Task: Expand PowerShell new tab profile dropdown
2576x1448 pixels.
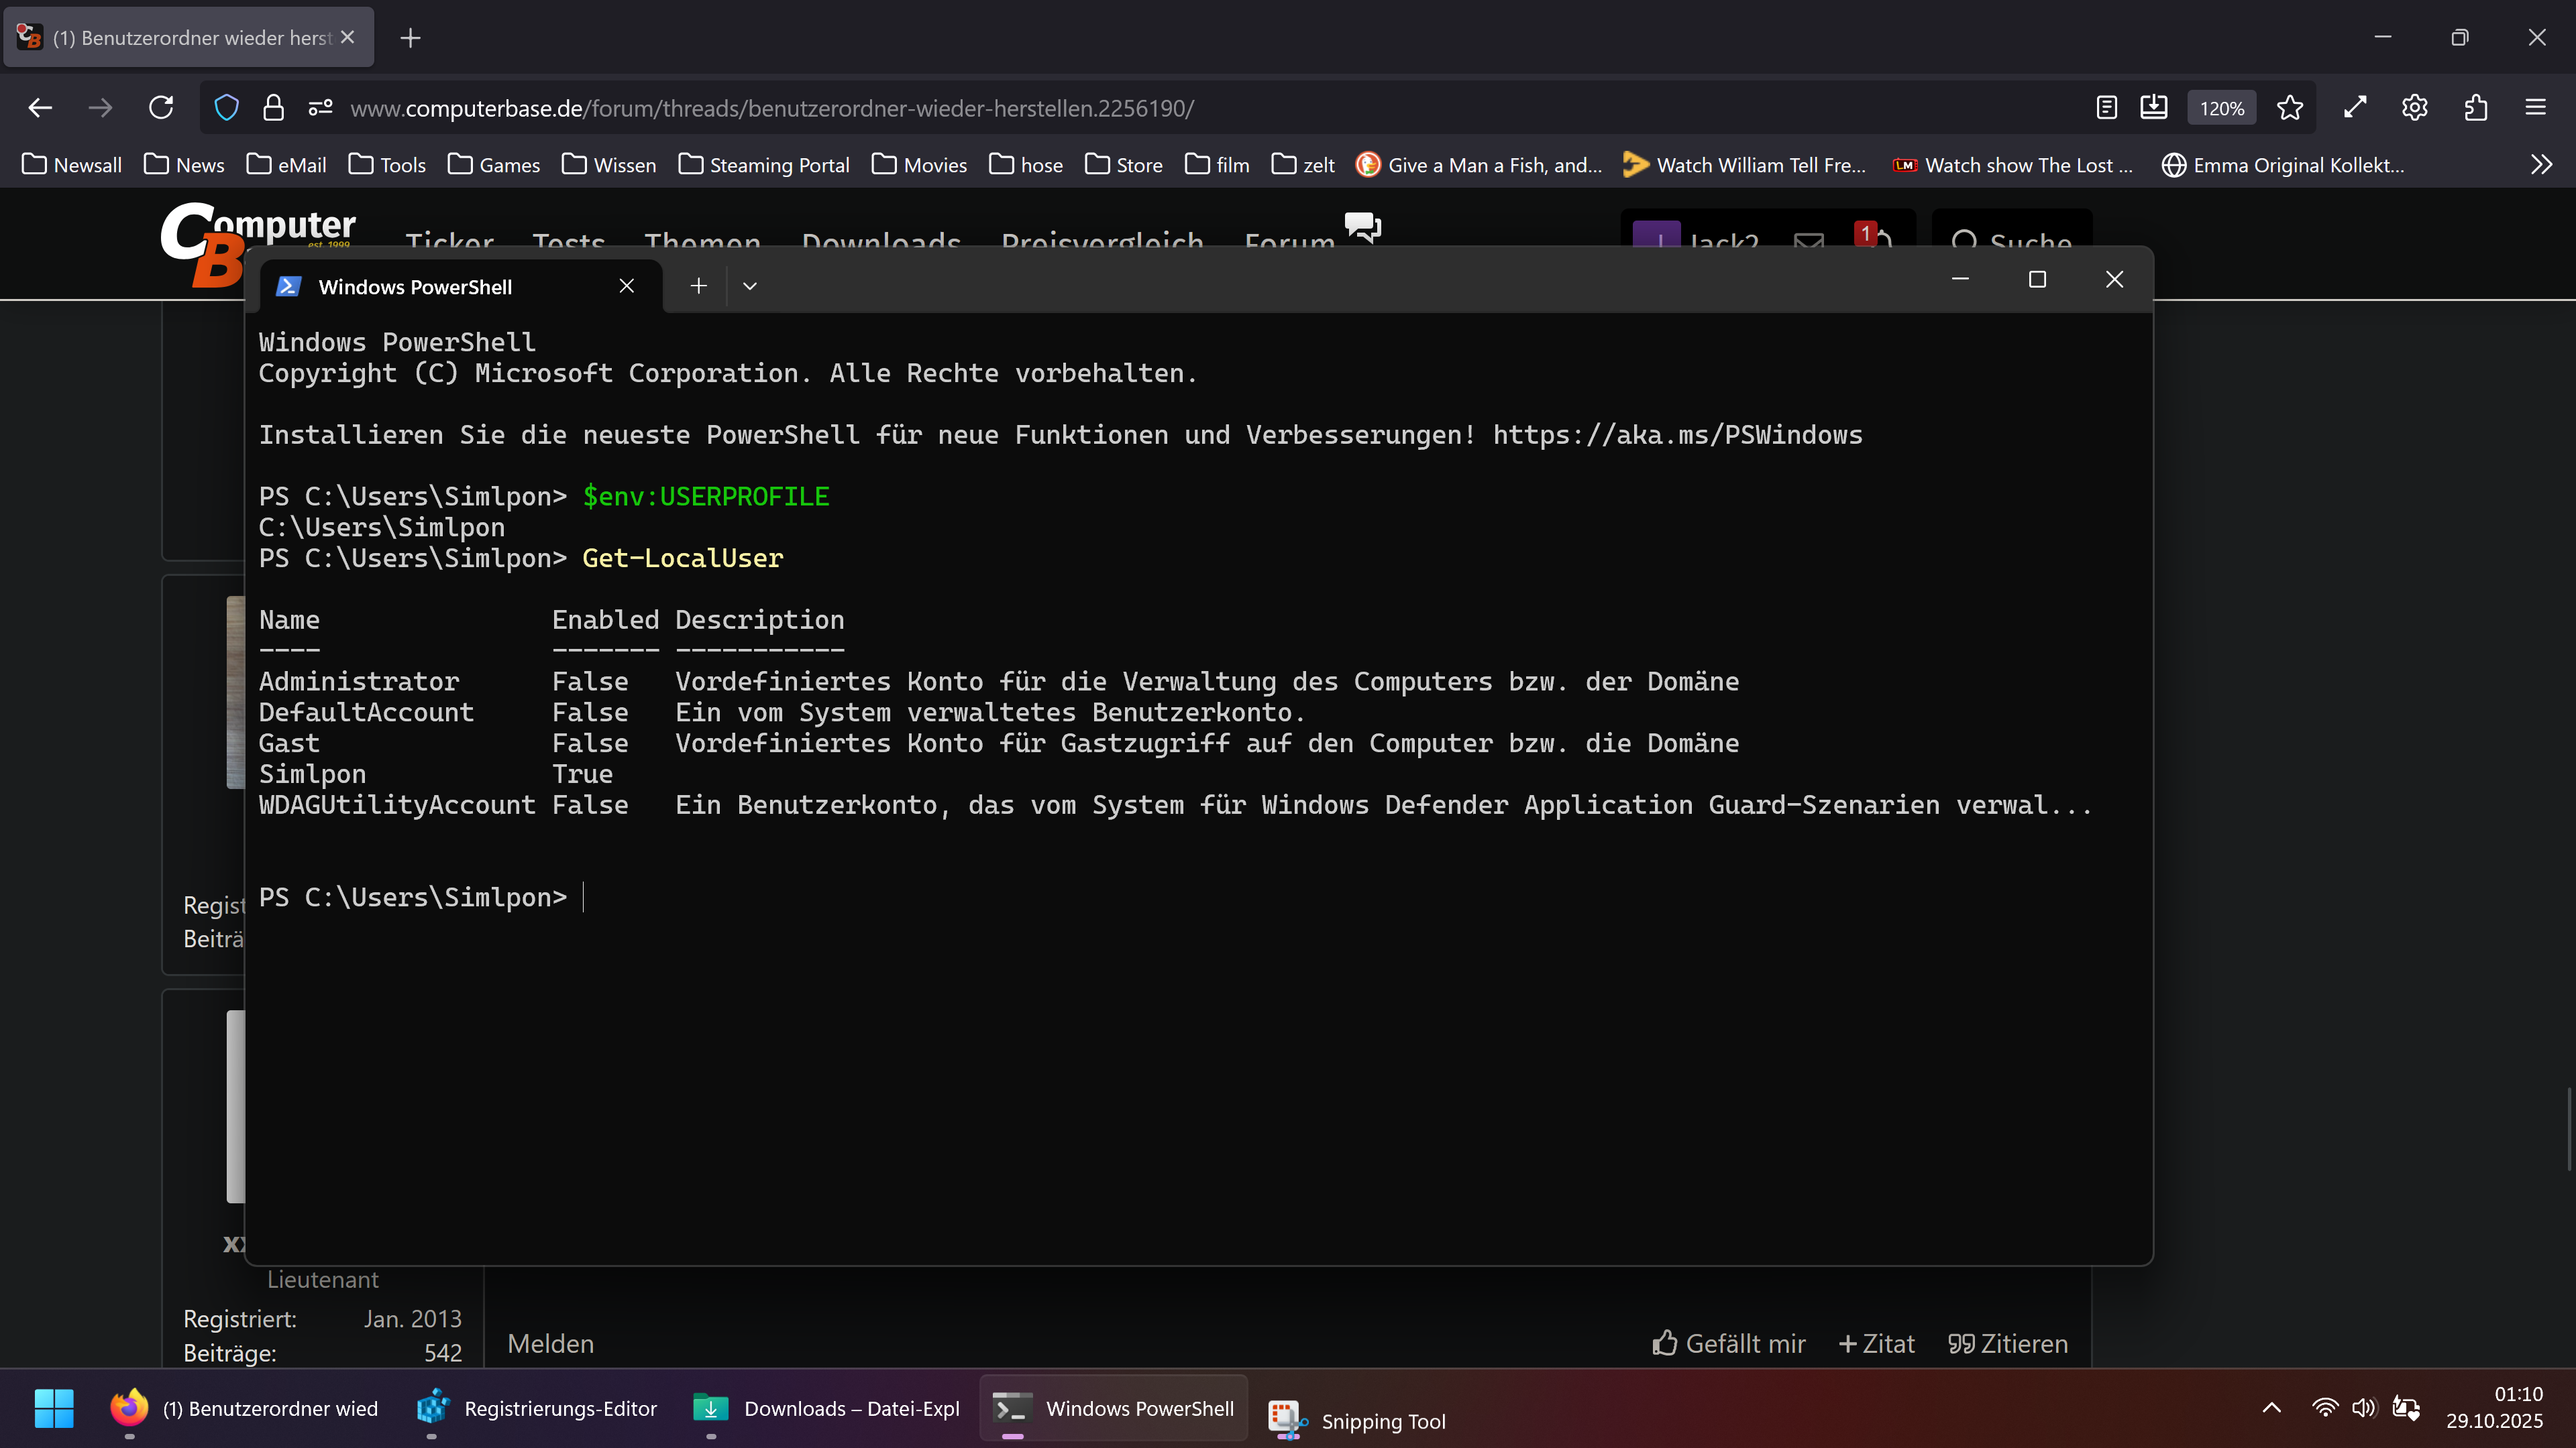Action: click(750, 287)
